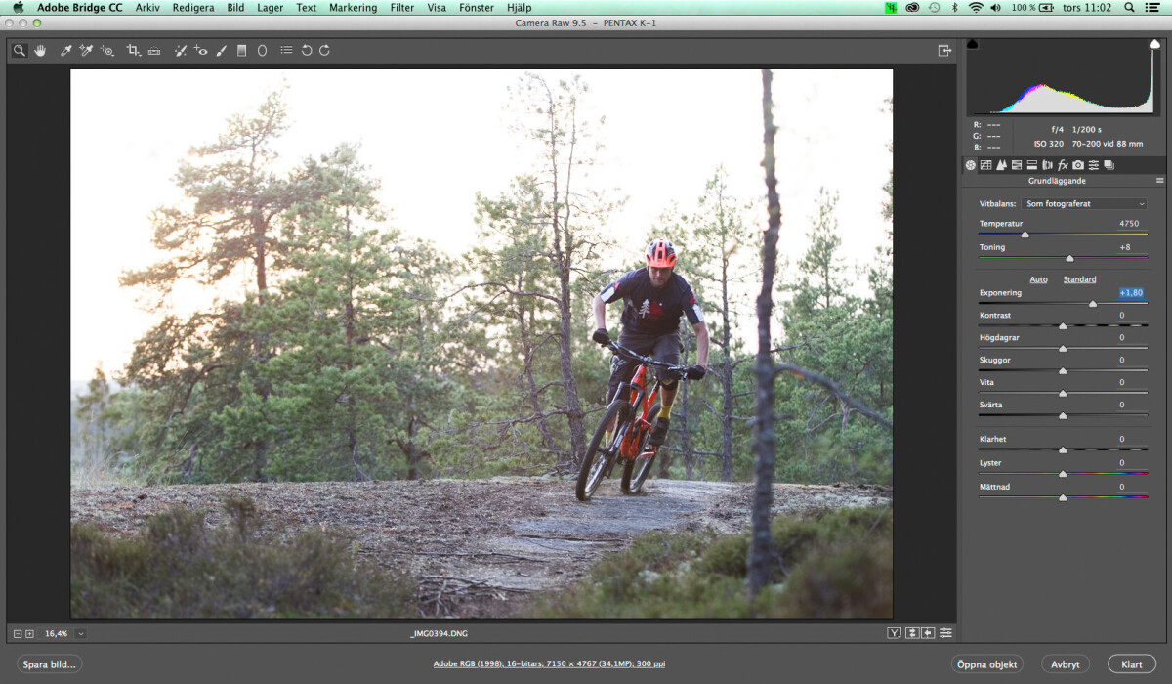Click the Exponering slider handle
1172x684 pixels.
(x=1093, y=304)
